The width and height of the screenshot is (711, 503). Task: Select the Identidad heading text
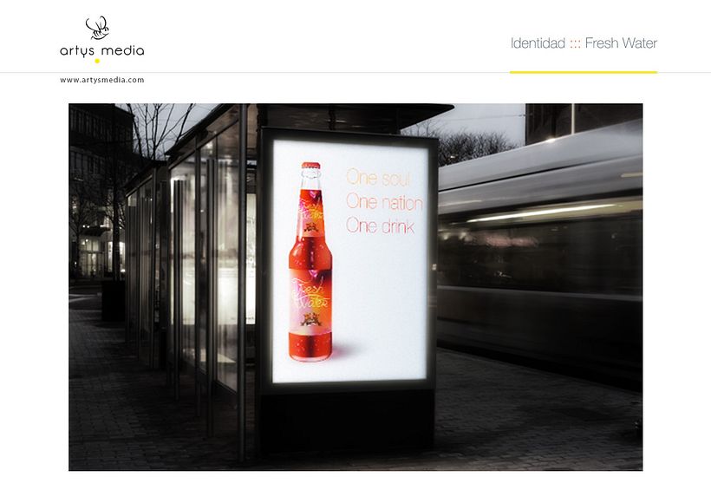point(538,43)
